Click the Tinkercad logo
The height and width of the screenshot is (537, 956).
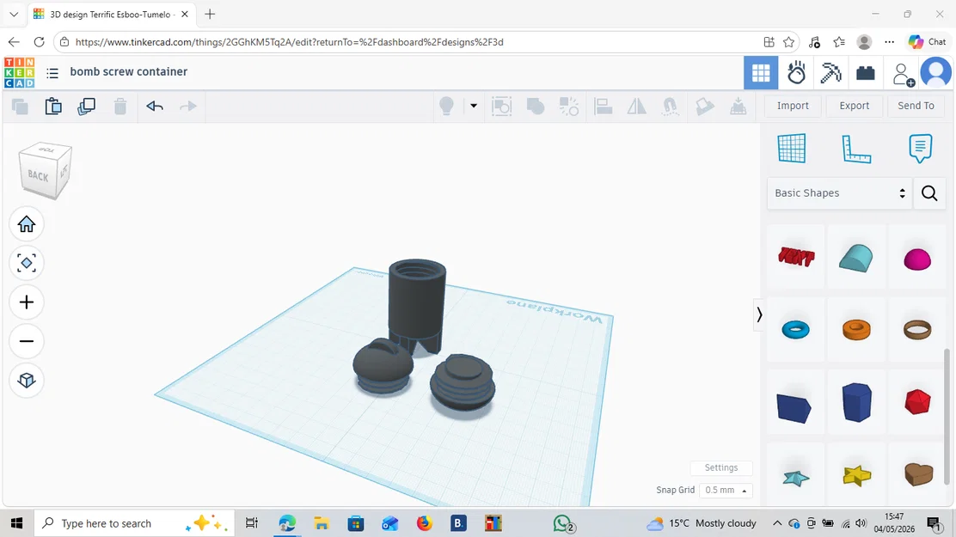point(19,72)
